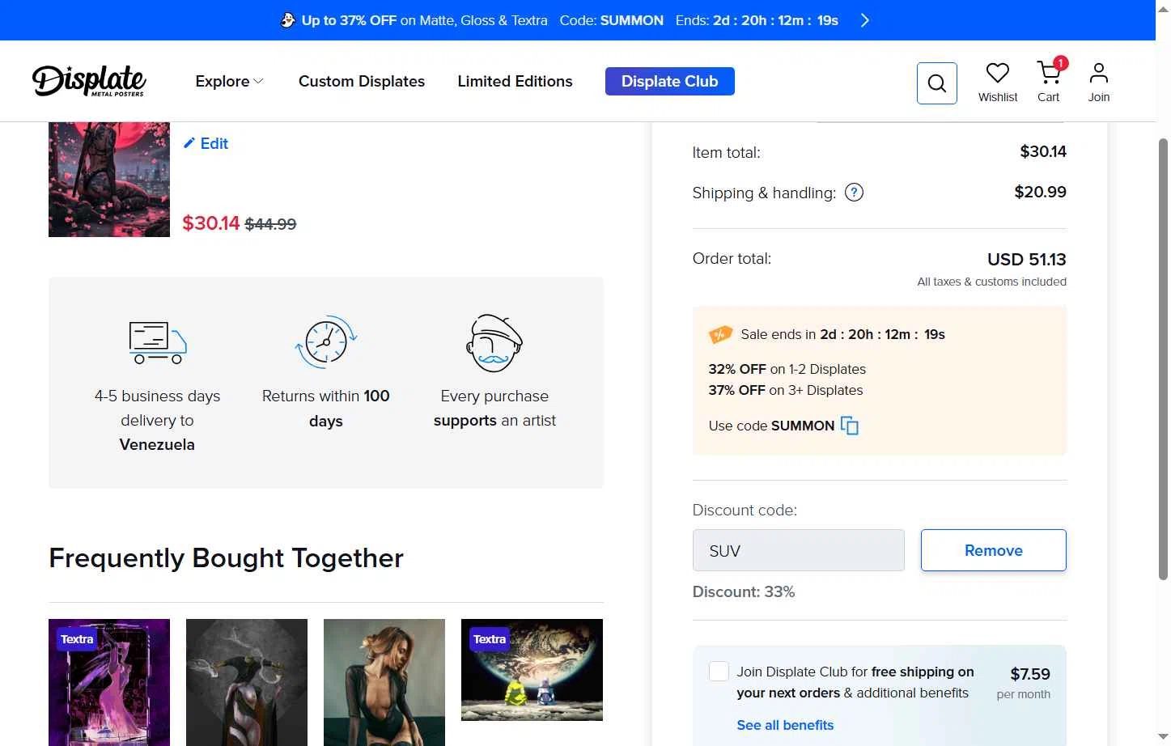Click the shipping & handling help icon

[x=854, y=193]
